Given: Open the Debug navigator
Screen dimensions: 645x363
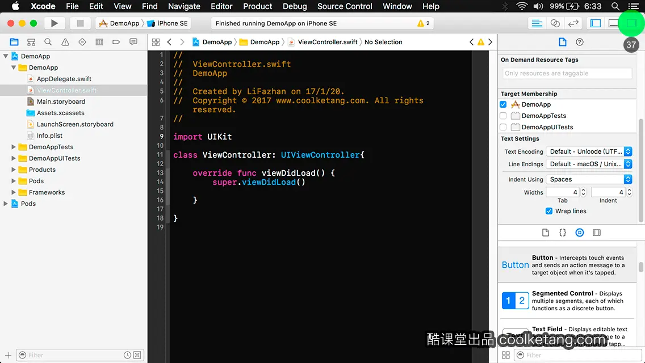Looking at the screenshot, I should [x=99, y=42].
